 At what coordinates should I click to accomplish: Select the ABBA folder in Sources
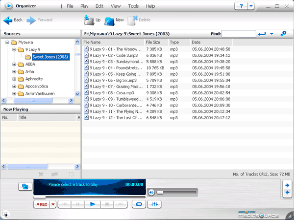click(30, 64)
